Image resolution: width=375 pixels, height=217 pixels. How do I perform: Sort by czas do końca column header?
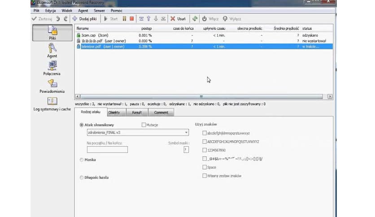coord(183,28)
